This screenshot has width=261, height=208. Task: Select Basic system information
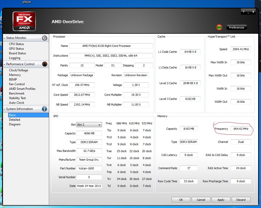[x=28, y=115]
